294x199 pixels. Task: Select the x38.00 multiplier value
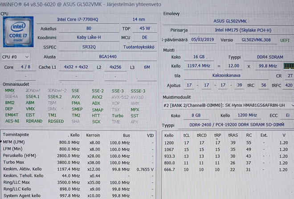94,163
